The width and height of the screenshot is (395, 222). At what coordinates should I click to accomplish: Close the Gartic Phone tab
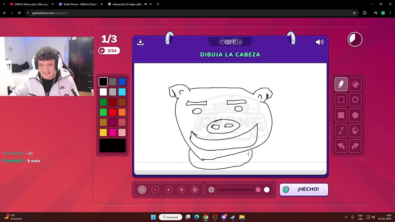click(102, 4)
